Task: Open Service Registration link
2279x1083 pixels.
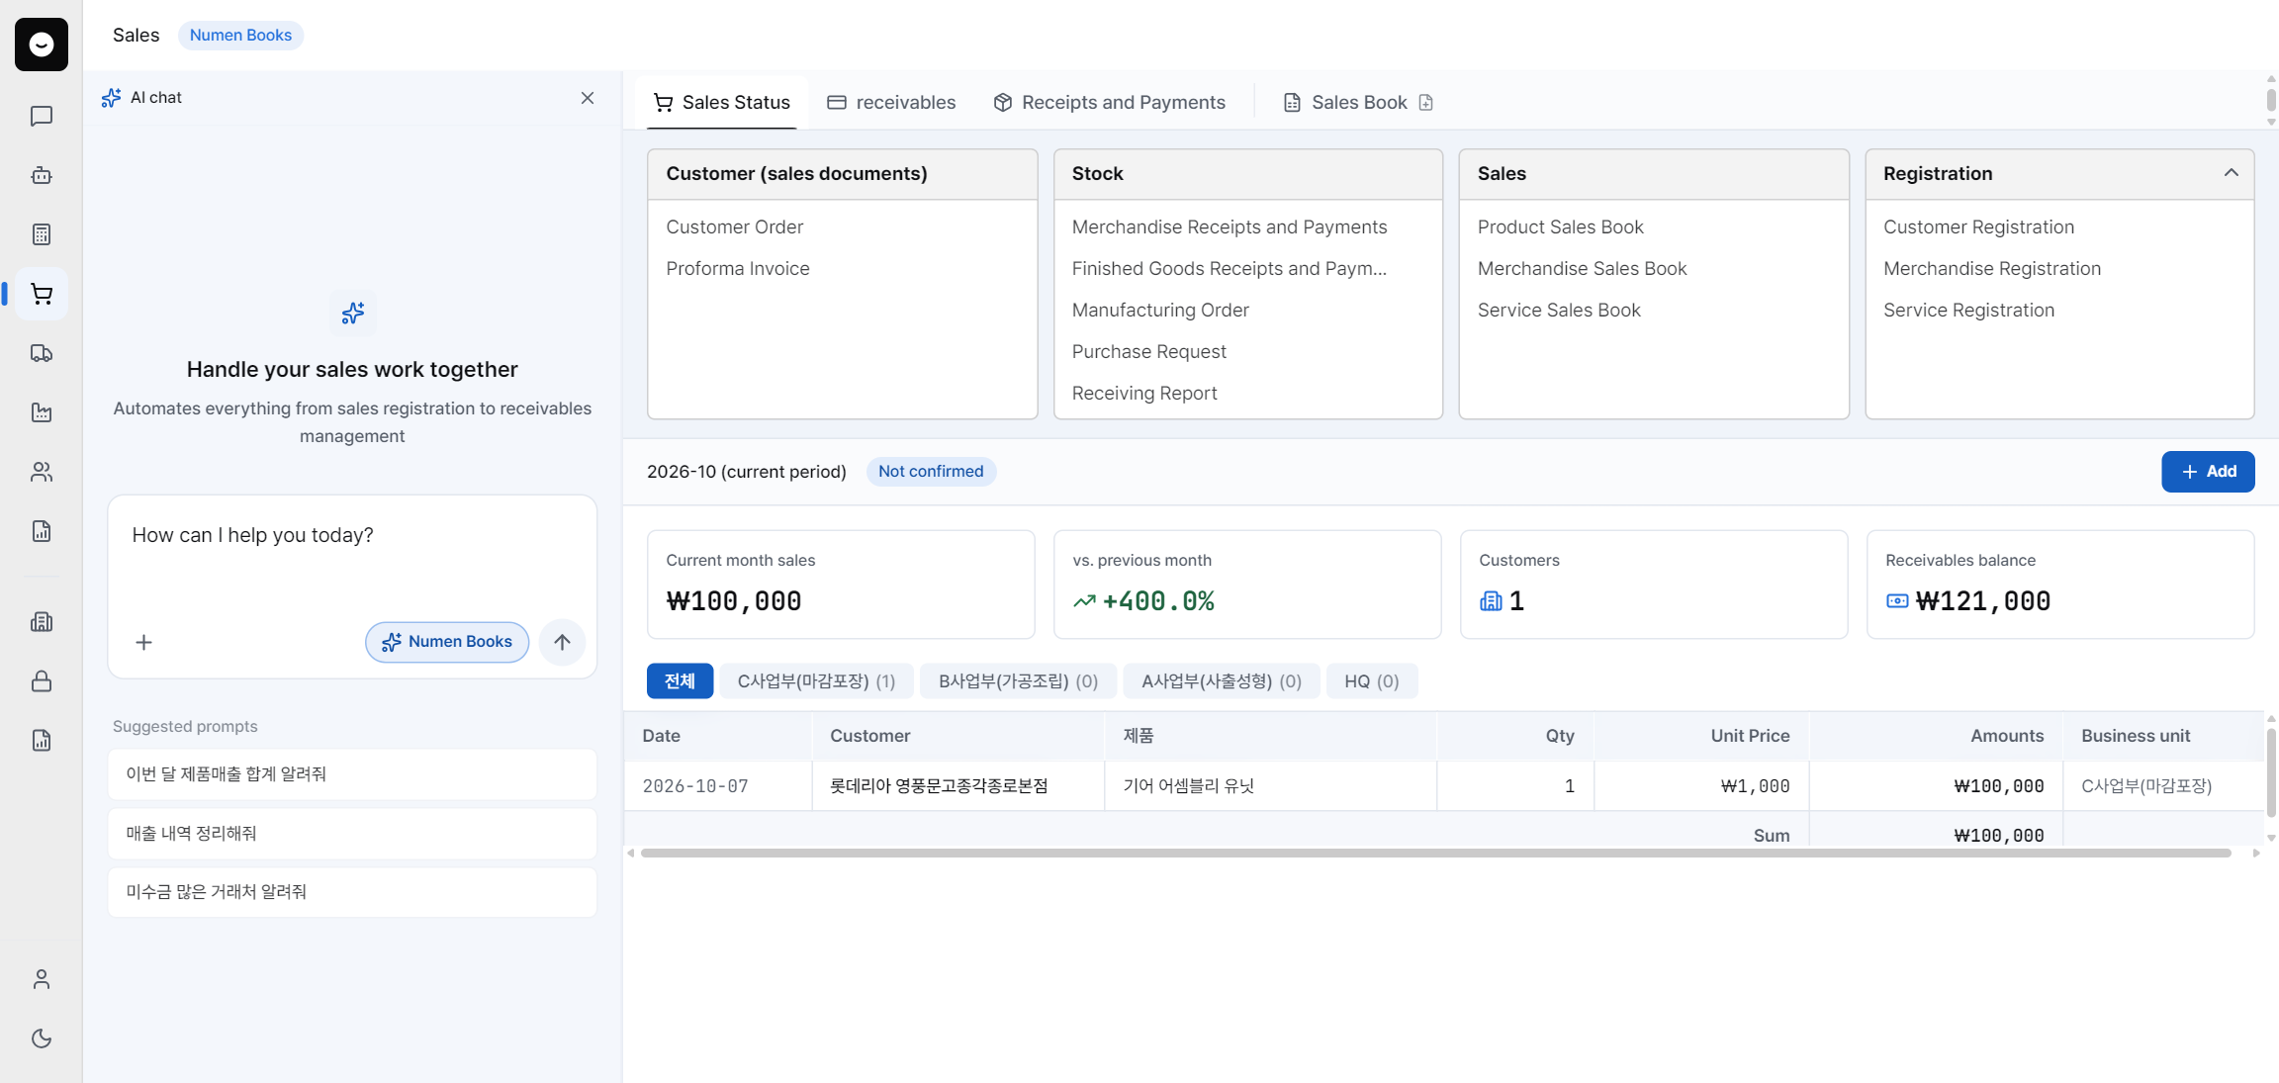Action: tap(1968, 311)
